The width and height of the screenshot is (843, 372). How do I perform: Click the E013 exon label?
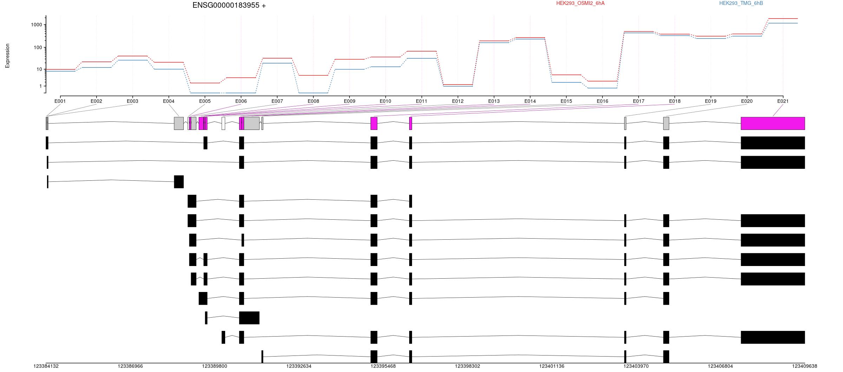pos(494,101)
